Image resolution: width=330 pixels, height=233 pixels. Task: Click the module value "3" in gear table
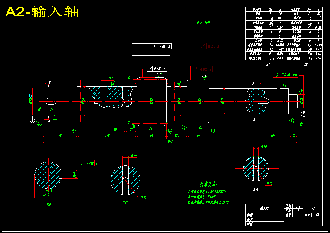pos(280,9)
